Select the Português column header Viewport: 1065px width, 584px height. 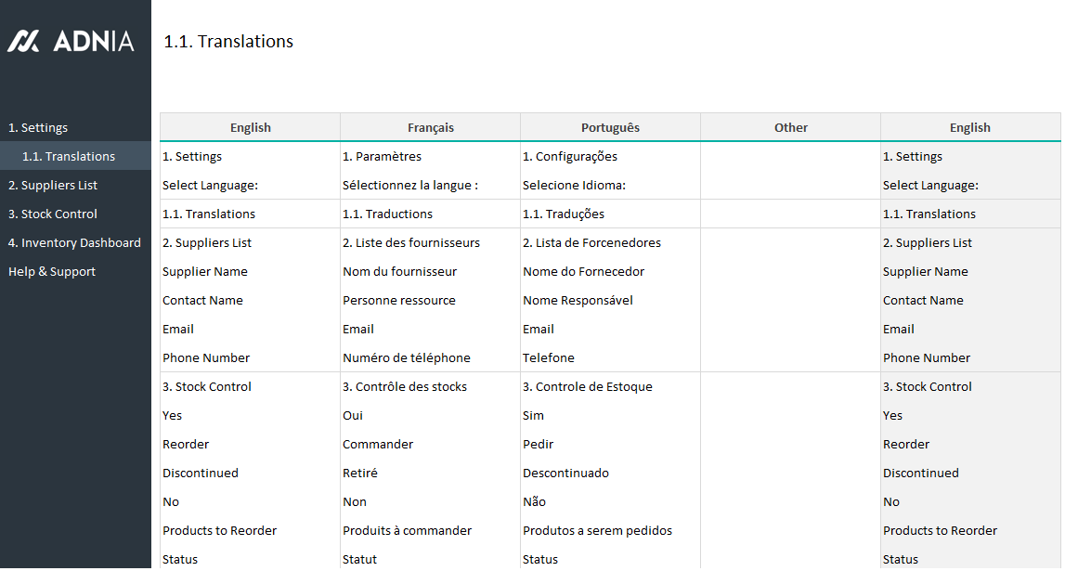610,128
